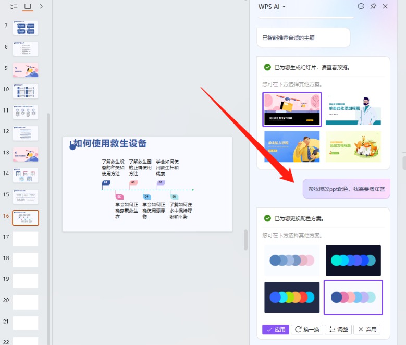Choose the blue businessman theme
The height and width of the screenshot is (345, 406).
292,146
